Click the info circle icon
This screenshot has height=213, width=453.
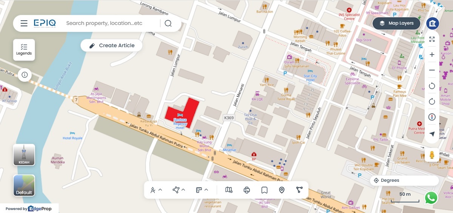tap(25, 75)
